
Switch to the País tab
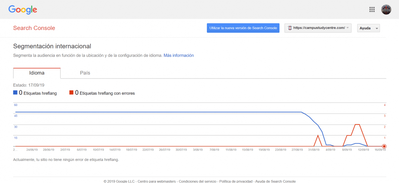point(85,73)
